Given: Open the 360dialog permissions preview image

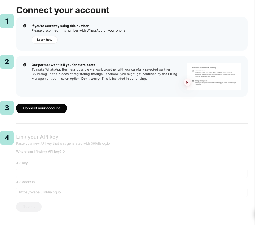Looking at the screenshot, I should (214, 76).
